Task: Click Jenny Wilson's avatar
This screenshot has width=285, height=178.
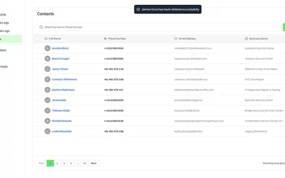Action: [47, 69]
